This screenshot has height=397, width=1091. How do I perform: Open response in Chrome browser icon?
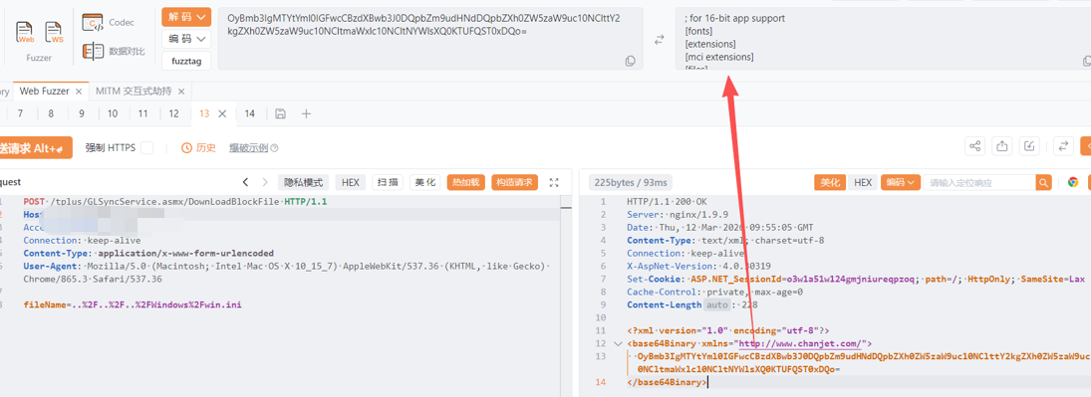[x=1073, y=182]
